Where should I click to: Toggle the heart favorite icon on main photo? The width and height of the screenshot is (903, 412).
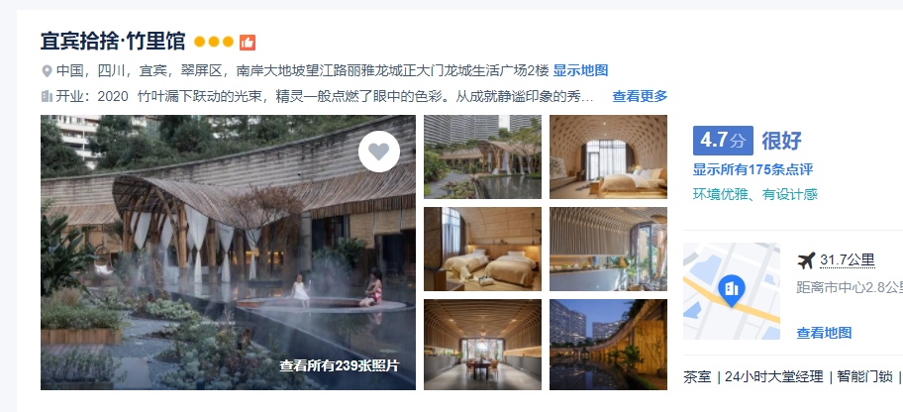(x=379, y=152)
